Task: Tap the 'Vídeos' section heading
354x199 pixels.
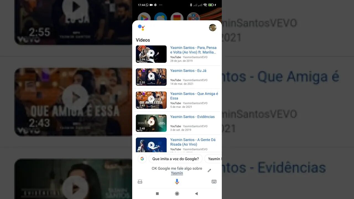Action: pyautogui.click(x=143, y=40)
